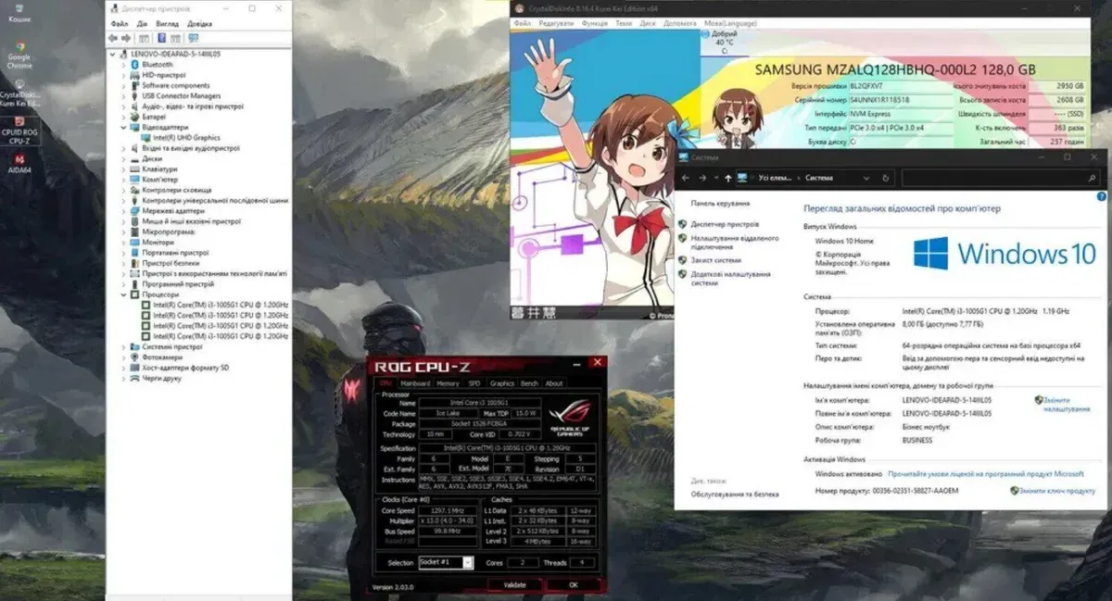This screenshot has height=601, width=1112.
Task: Click the blue help icon in System window
Action: tap(1101, 195)
